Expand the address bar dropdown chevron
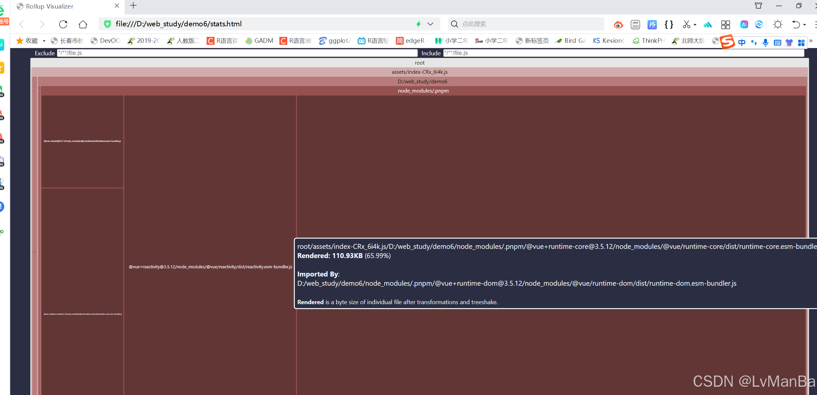The image size is (817, 395). click(430, 24)
